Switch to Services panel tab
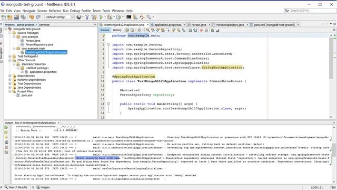The height and width of the screenshot is (190, 337). coord(44,25)
